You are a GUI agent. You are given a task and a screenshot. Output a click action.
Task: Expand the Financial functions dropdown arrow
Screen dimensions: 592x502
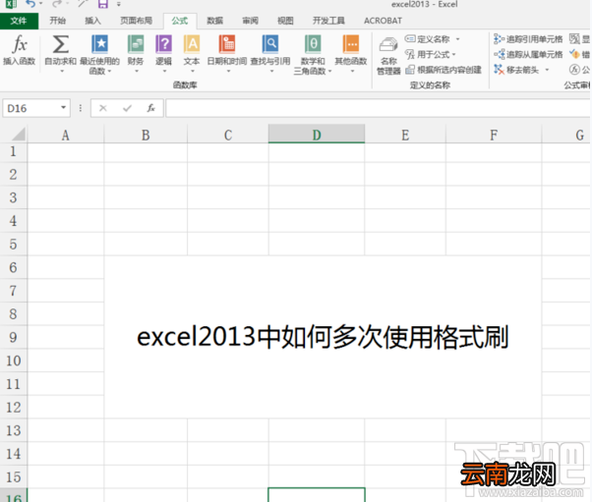click(x=137, y=71)
